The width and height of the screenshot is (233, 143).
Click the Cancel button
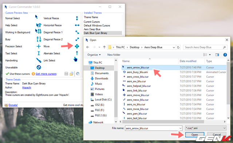217,135
